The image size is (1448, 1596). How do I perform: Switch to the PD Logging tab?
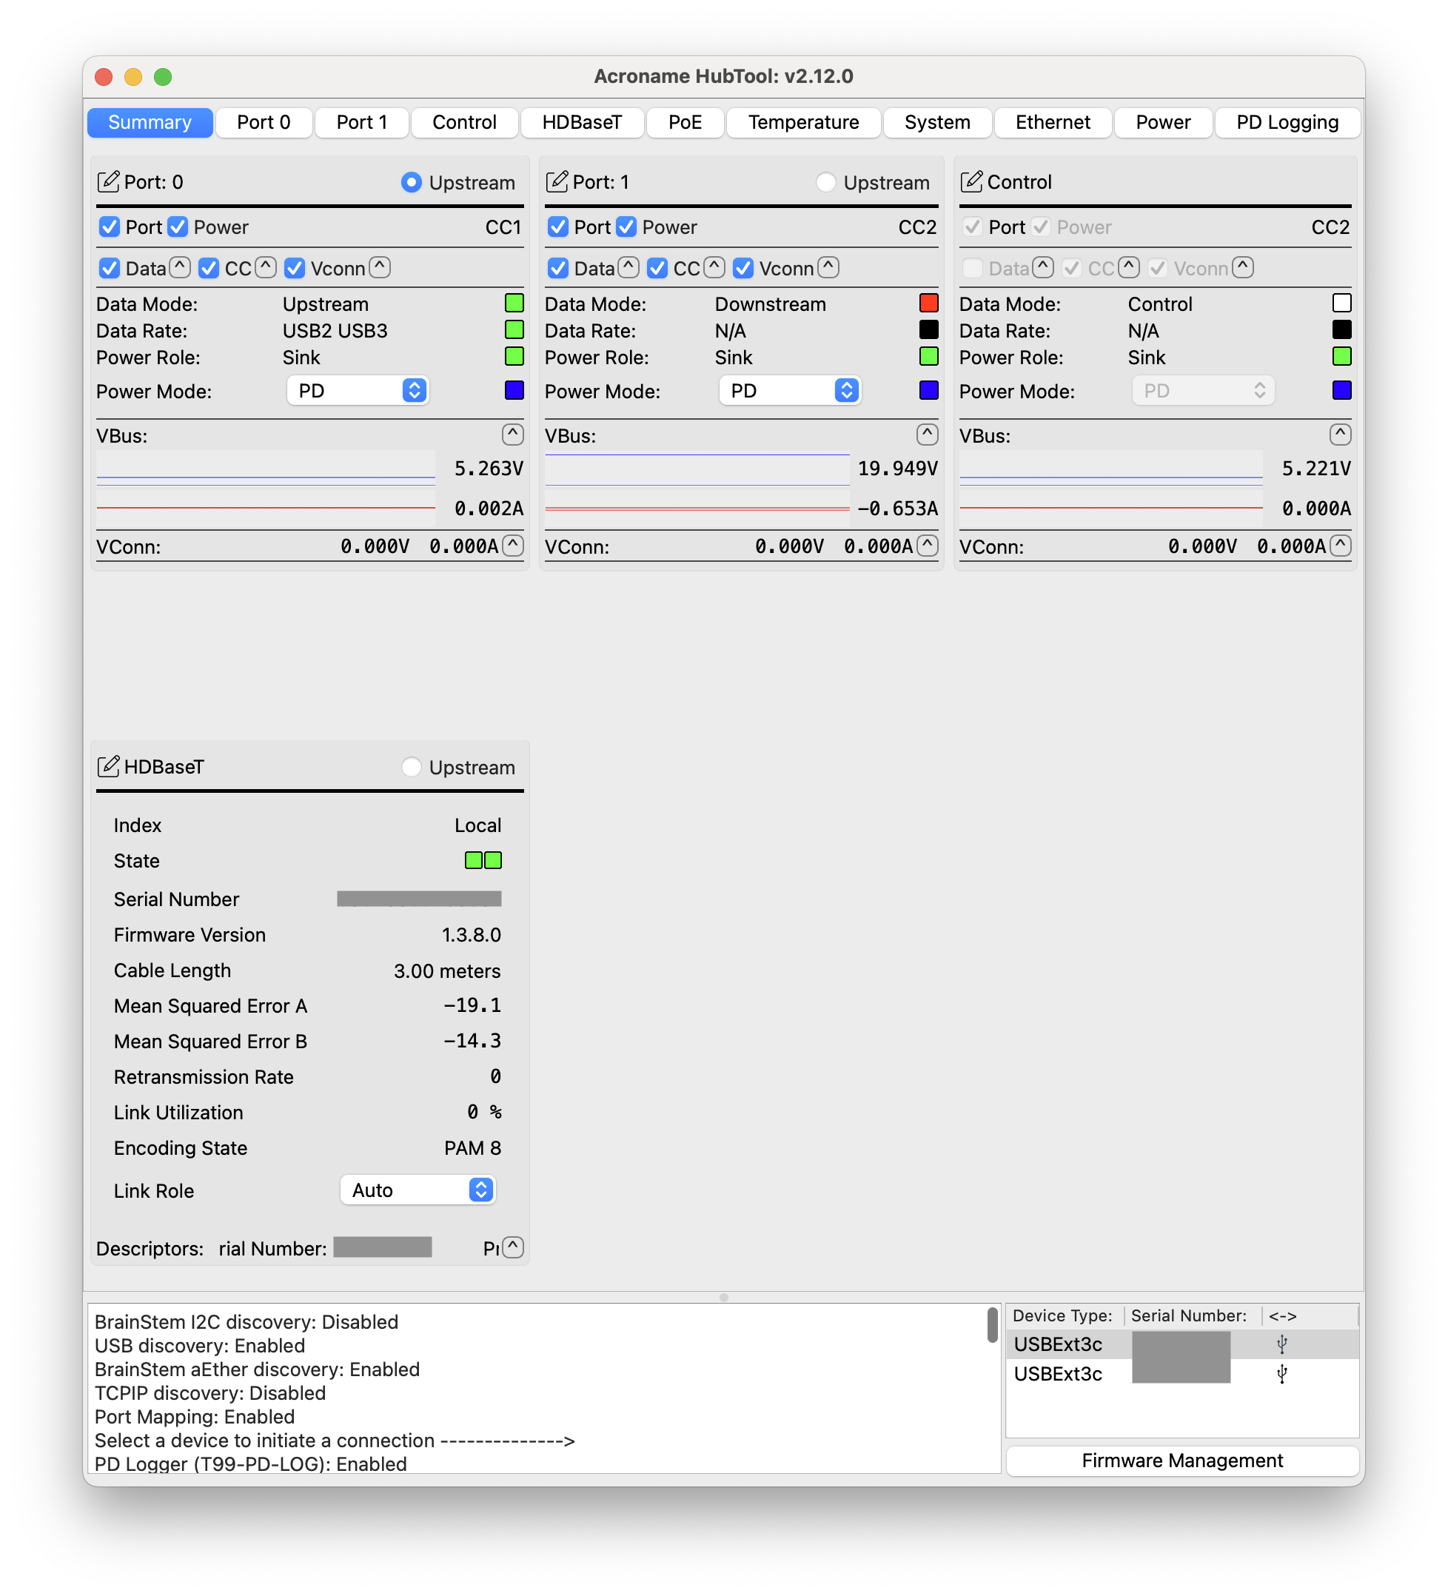[1287, 123]
